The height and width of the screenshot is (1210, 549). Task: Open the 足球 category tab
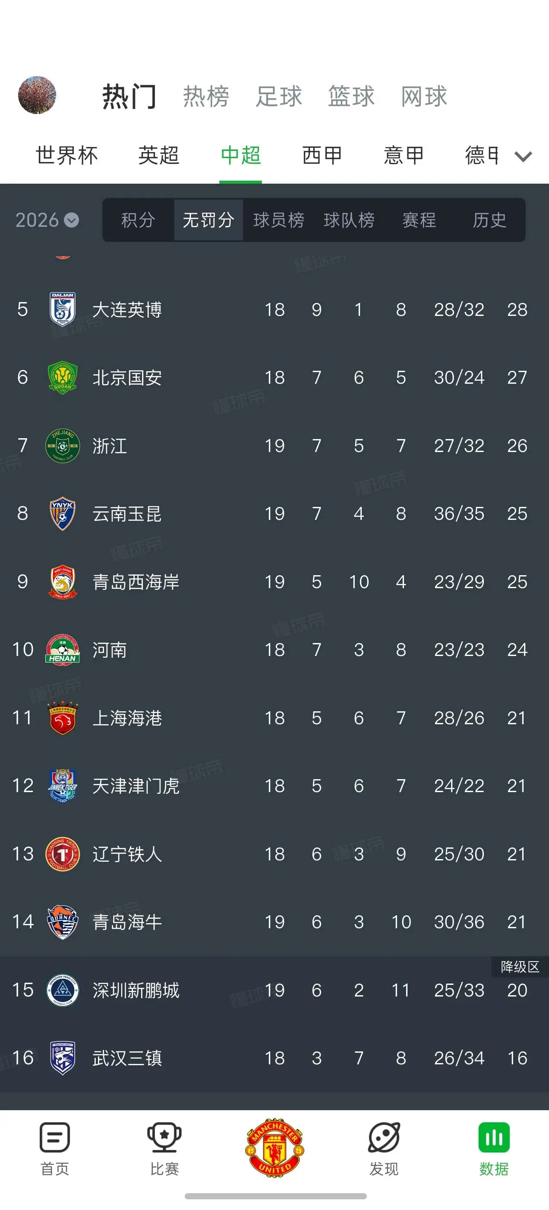279,96
